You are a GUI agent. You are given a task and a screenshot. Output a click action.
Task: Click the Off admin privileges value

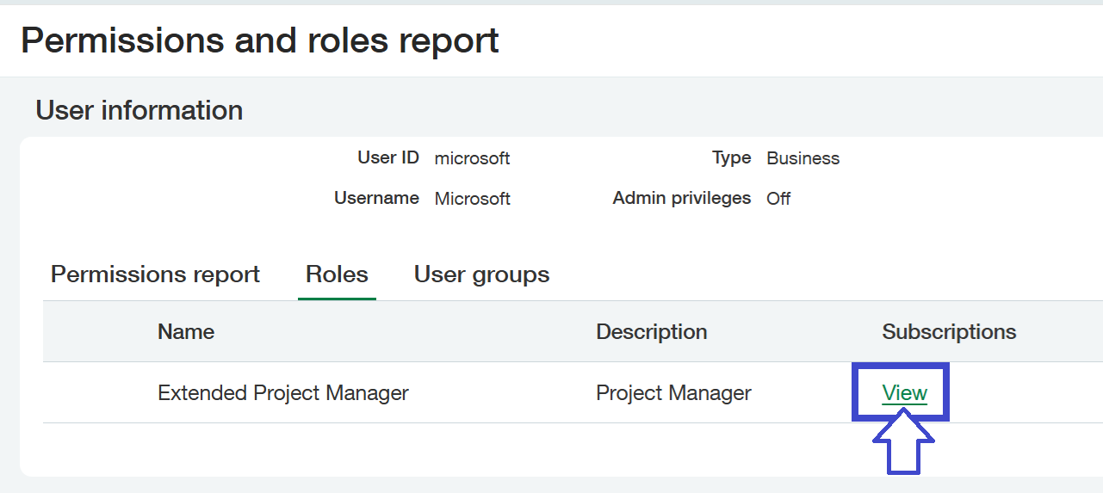click(778, 199)
